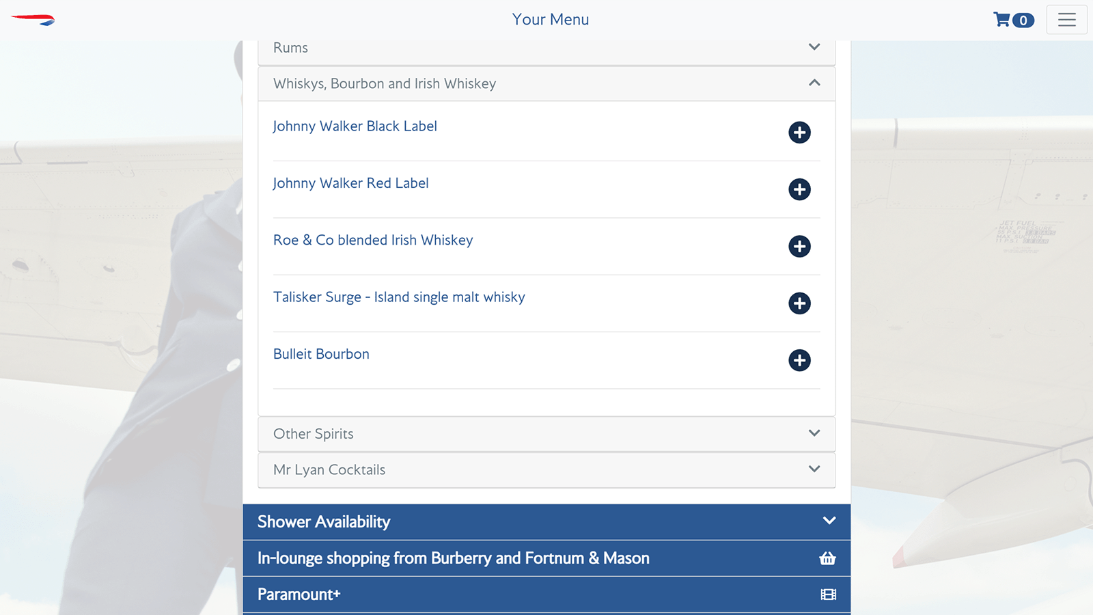This screenshot has width=1093, height=615.
Task: Select Bulleit Bourbon item text
Action: 321,354
